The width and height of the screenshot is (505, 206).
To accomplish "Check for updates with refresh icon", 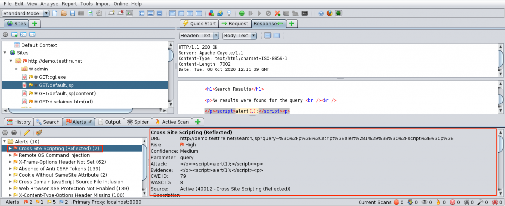I will coord(220,13).
